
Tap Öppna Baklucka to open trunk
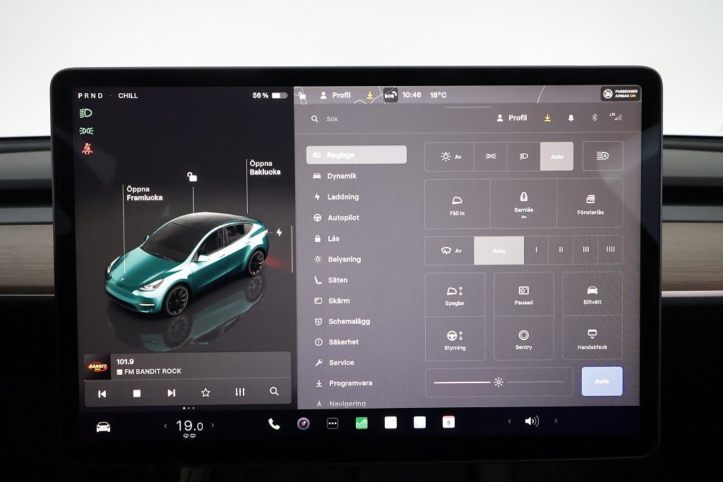click(x=265, y=168)
